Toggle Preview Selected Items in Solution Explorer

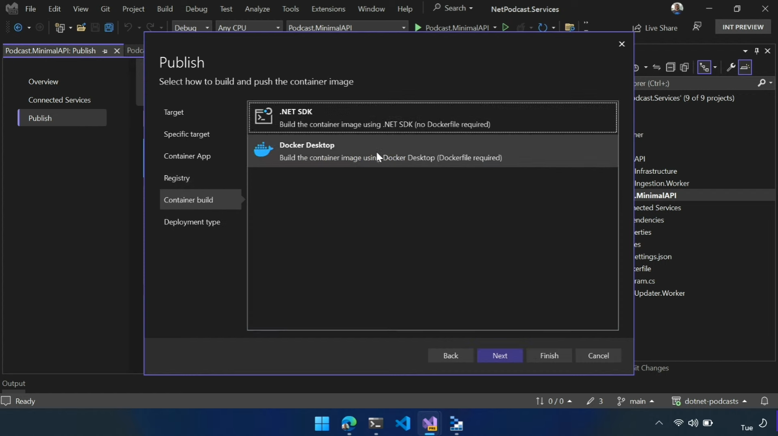pos(745,67)
